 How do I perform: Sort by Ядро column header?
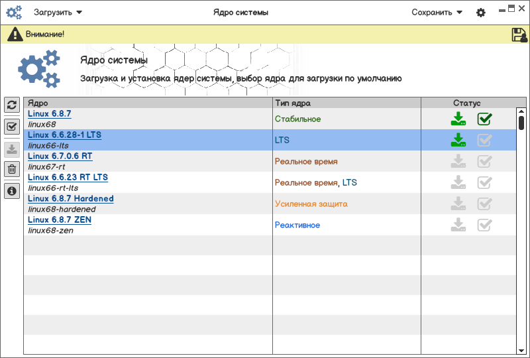(148, 103)
